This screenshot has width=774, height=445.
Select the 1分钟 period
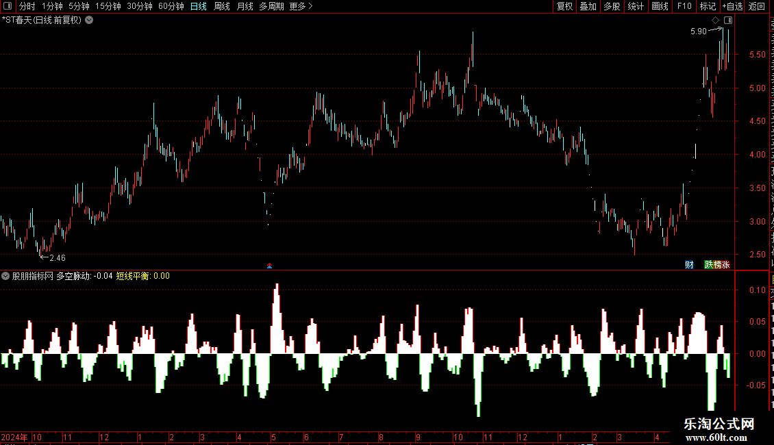52,6
